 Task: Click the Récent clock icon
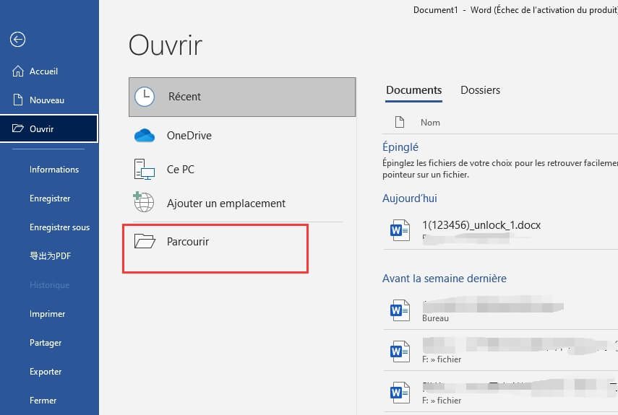coord(145,97)
